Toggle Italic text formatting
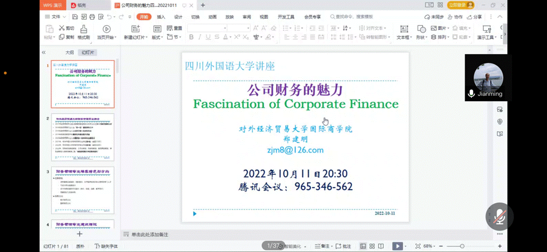 [199, 37]
